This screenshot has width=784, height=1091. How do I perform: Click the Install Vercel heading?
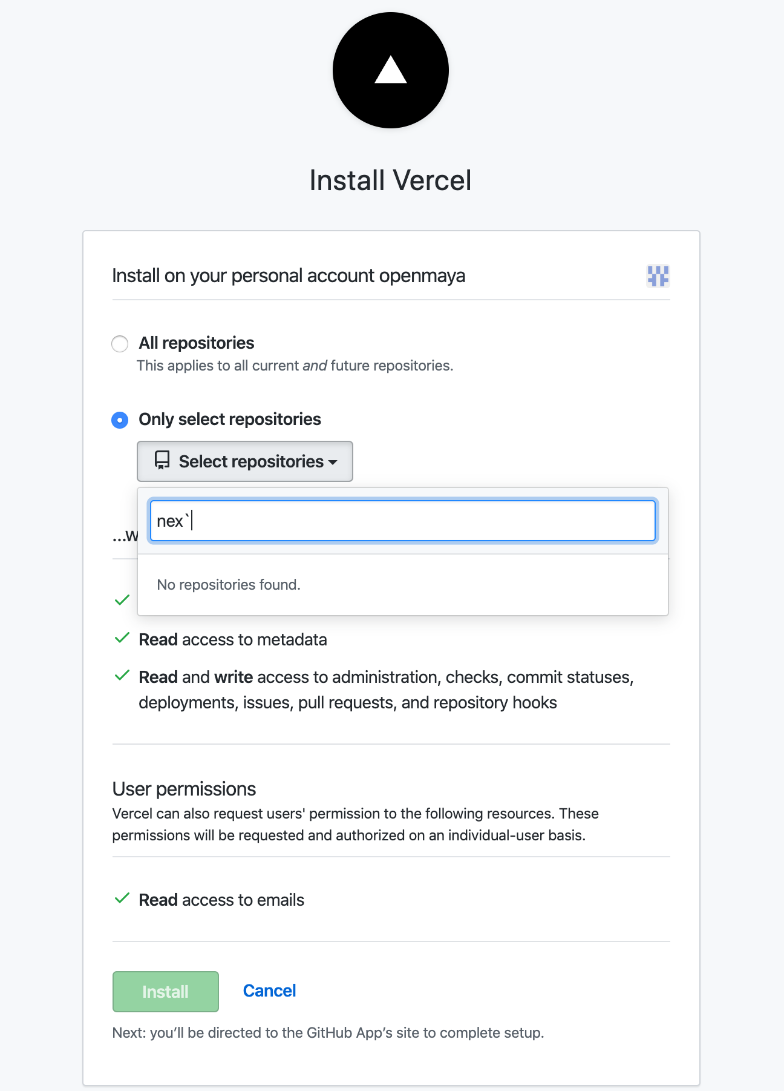(391, 180)
